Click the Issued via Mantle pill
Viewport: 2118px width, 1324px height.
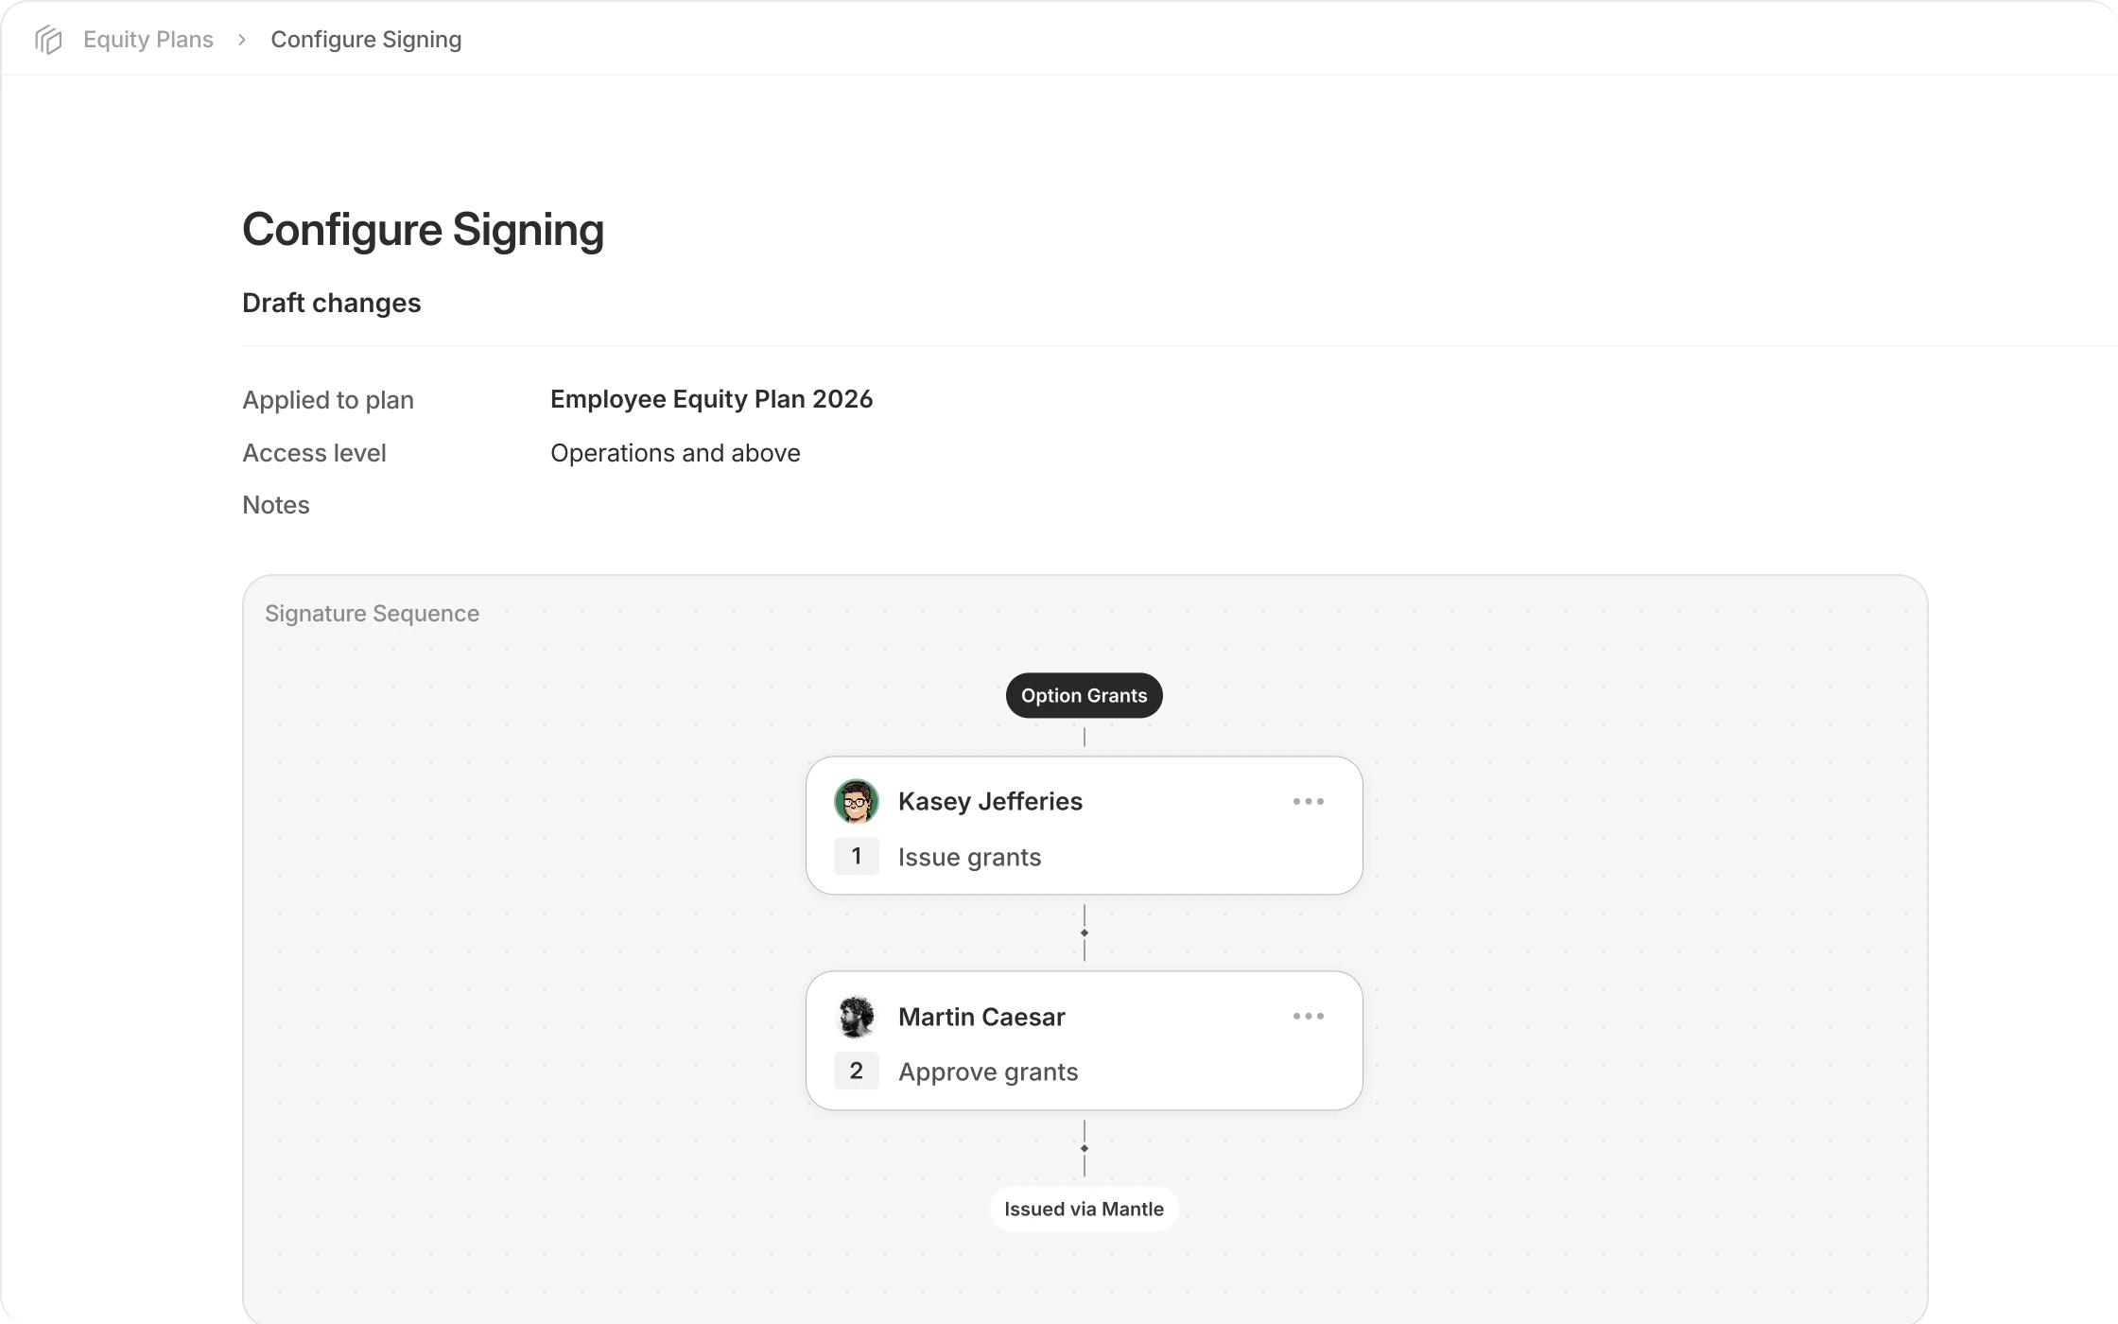pyautogui.click(x=1085, y=1209)
